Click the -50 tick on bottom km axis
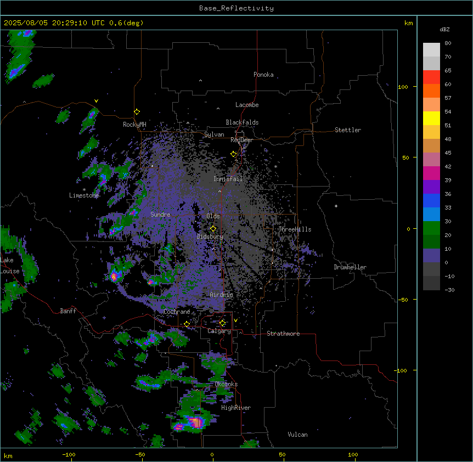The width and height of the screenshot is (473, 462). click(140, 454)
